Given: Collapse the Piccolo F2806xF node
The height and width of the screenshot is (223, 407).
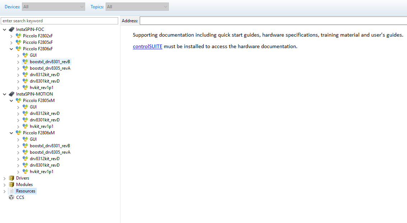Looking at the screenshot, I should [11, 49].
